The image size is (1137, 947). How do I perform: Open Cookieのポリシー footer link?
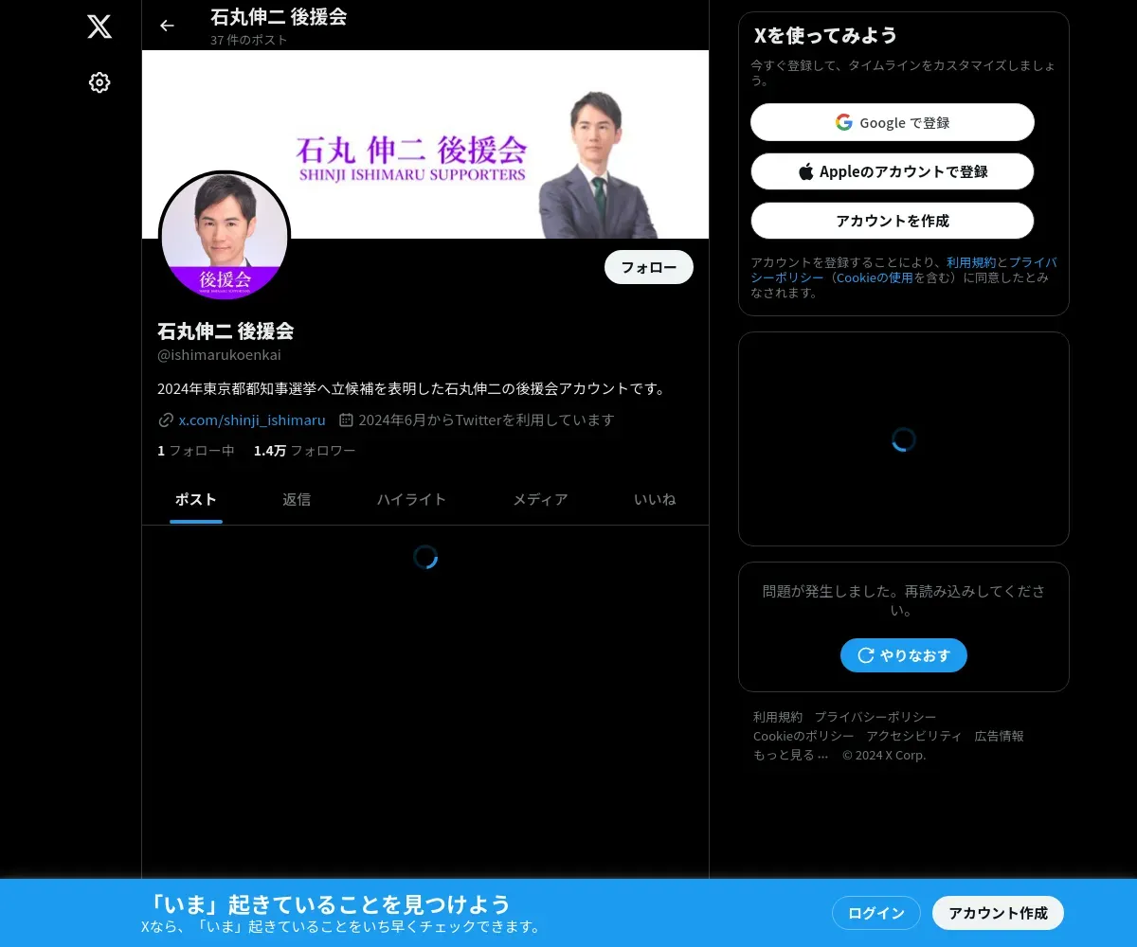(x=803, y=736)
